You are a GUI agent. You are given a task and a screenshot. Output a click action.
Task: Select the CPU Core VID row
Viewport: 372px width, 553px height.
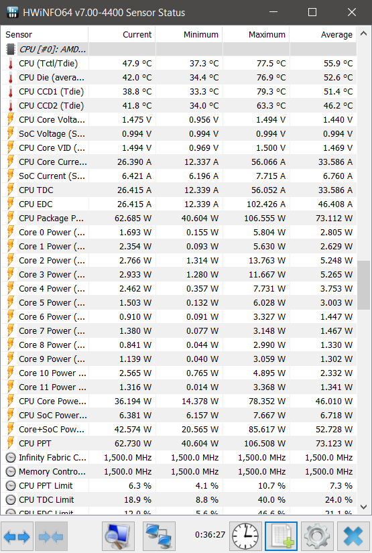(179, 147)
